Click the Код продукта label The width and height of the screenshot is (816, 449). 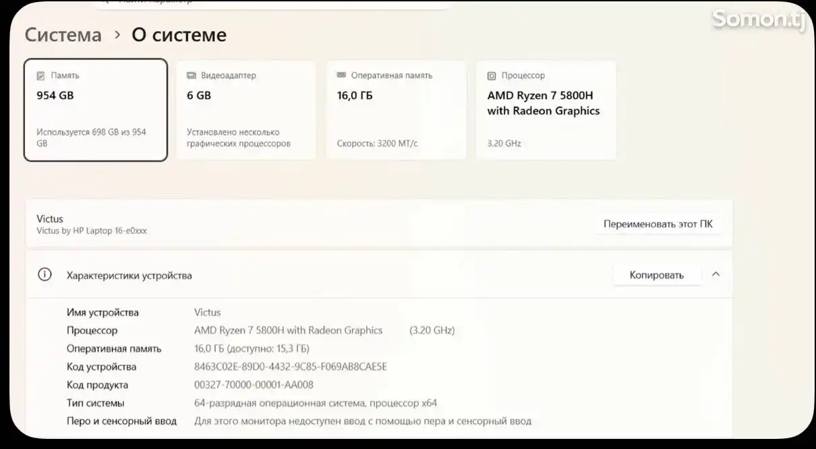pyautogui.click(x=97, y=386)
